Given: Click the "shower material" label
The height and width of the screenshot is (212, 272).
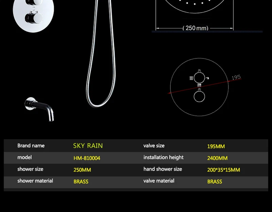Looking at the screenshot, I should click(x=35, y=181).
